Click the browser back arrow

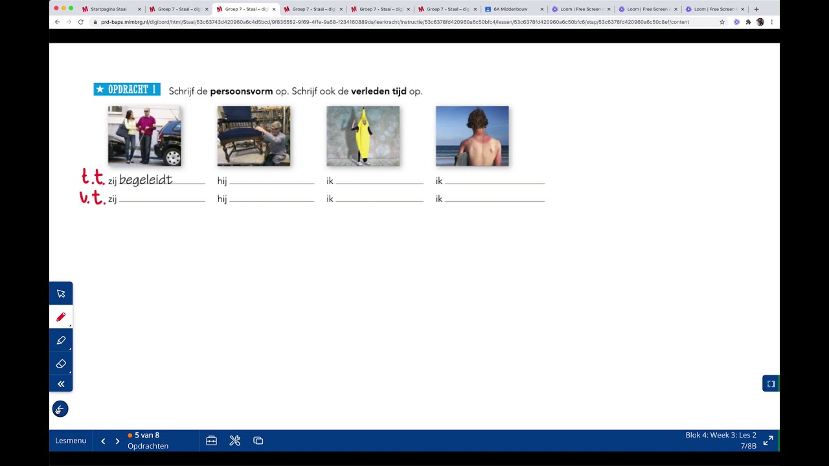[x=57, y=22]
